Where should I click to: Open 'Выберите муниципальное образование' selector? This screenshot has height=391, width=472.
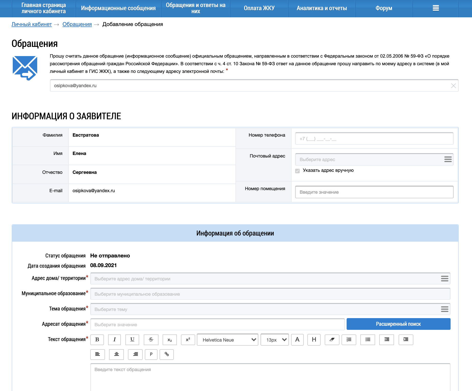(x=270, y=294)
